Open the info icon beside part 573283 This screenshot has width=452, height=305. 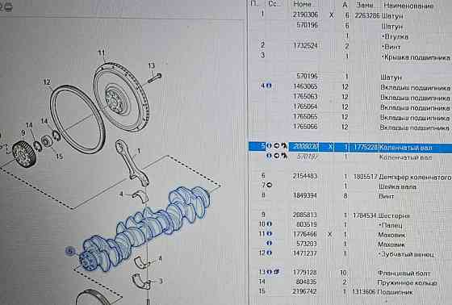(x=269, y=244)
